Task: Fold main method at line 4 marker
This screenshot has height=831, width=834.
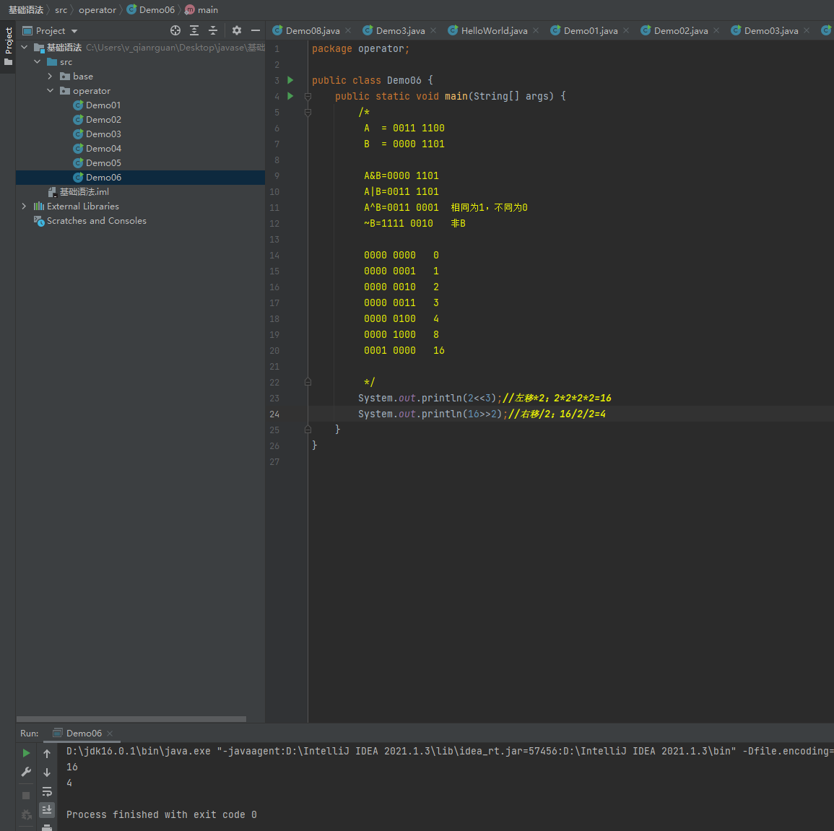Action: (x=308, y=96)
